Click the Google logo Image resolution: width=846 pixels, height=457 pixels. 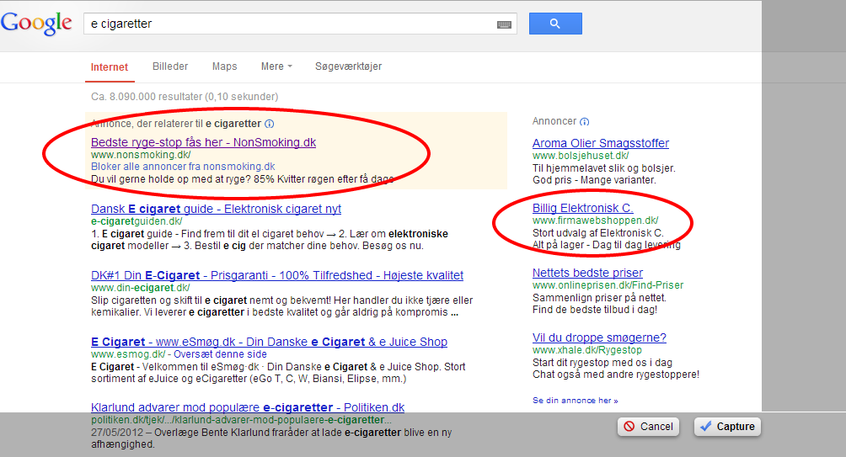click(x=36, y=24)
